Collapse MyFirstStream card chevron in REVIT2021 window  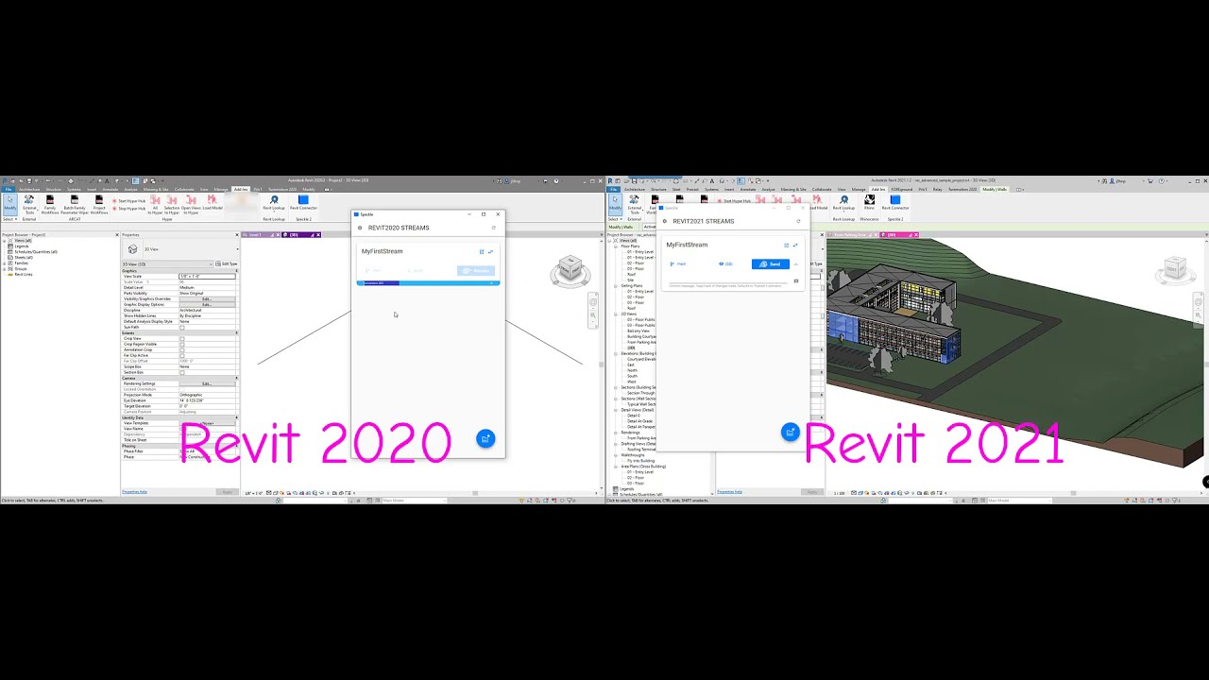pos(795,264)
